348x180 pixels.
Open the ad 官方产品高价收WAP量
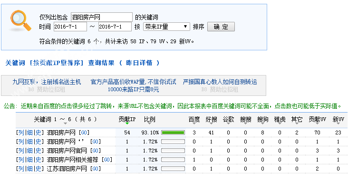133,82
